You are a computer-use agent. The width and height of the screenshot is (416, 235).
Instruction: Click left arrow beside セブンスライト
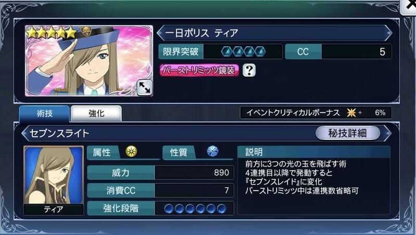[25, 133]
